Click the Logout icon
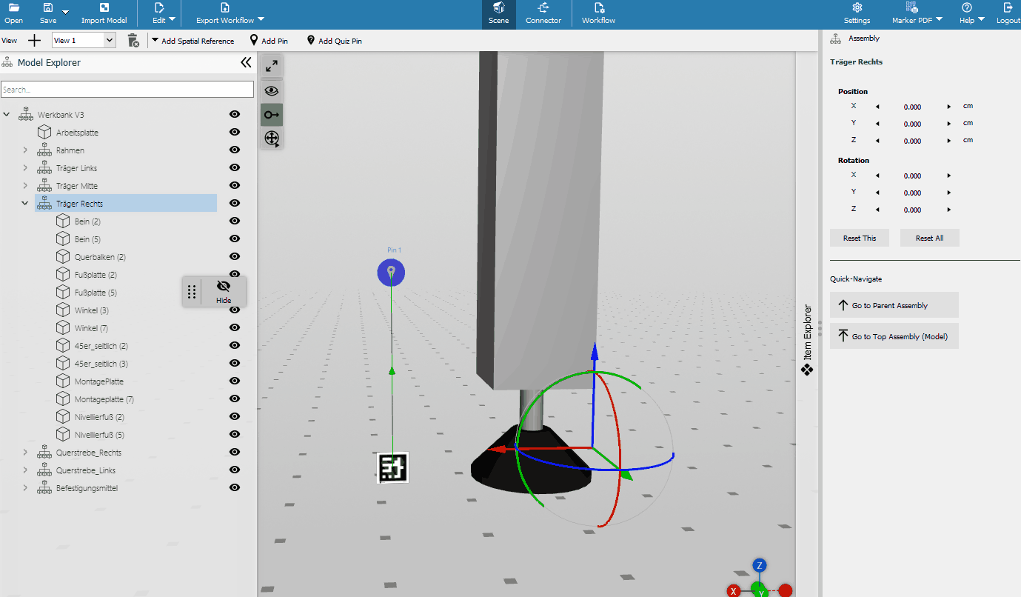 tap(1008, 8)
